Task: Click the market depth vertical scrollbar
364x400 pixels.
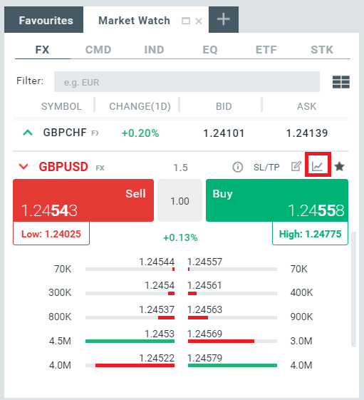Action: (353, 289)
